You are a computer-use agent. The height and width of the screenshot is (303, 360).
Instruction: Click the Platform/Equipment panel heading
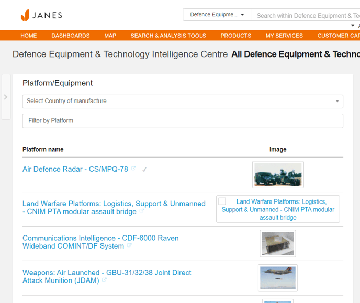pos(58,83)
